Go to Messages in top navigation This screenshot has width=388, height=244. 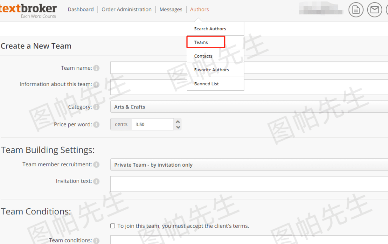tap(171, 9)
